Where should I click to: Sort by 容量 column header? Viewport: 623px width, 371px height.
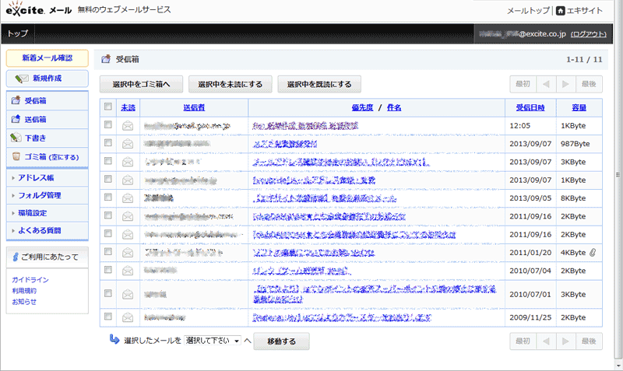579,107
